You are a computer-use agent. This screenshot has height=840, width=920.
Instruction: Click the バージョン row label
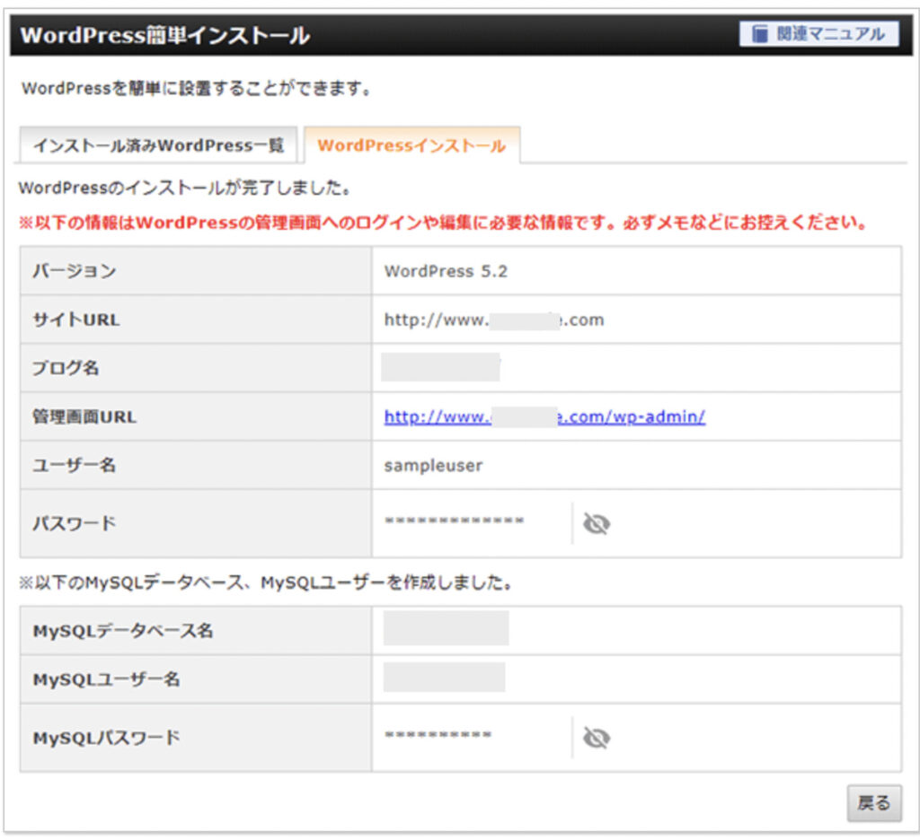(x=74, y=271)
